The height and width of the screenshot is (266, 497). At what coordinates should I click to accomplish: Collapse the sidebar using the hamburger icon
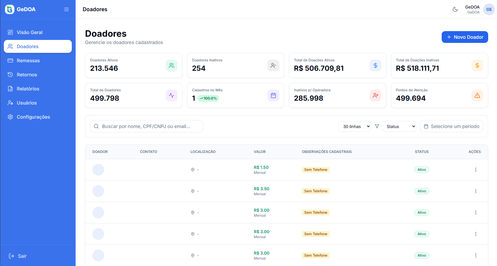click(x=67, y=9)
